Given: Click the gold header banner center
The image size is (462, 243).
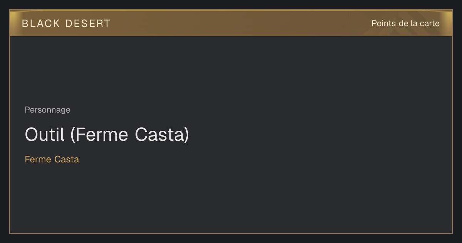Looking at the screenshot, I should (231, 23).
